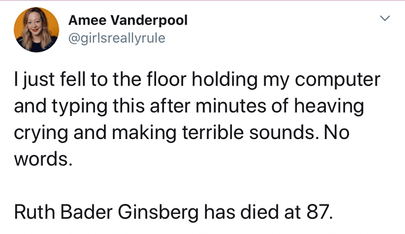
Task: Click the word "Ruth" in the last line
Action: pos(35,212)
